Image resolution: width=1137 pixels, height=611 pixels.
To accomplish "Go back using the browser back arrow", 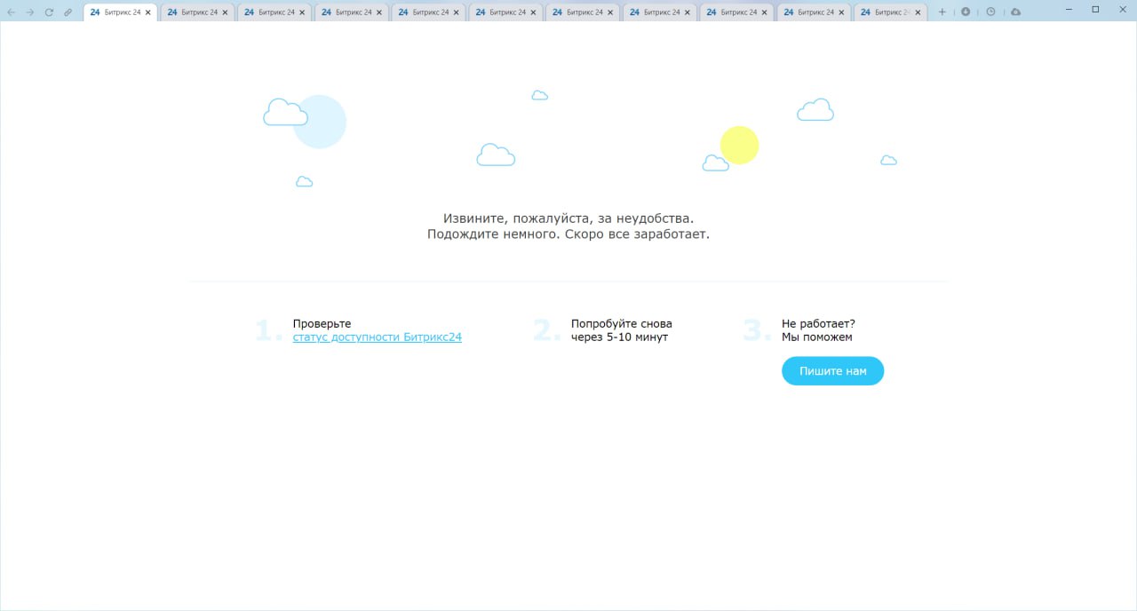I will (11, 12).
